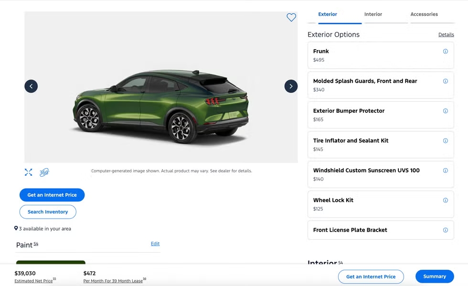Open the Tire Inflator and Sealant Kit info icon
Viewport: 468px width, 286px height.
(x=446, y=140)
